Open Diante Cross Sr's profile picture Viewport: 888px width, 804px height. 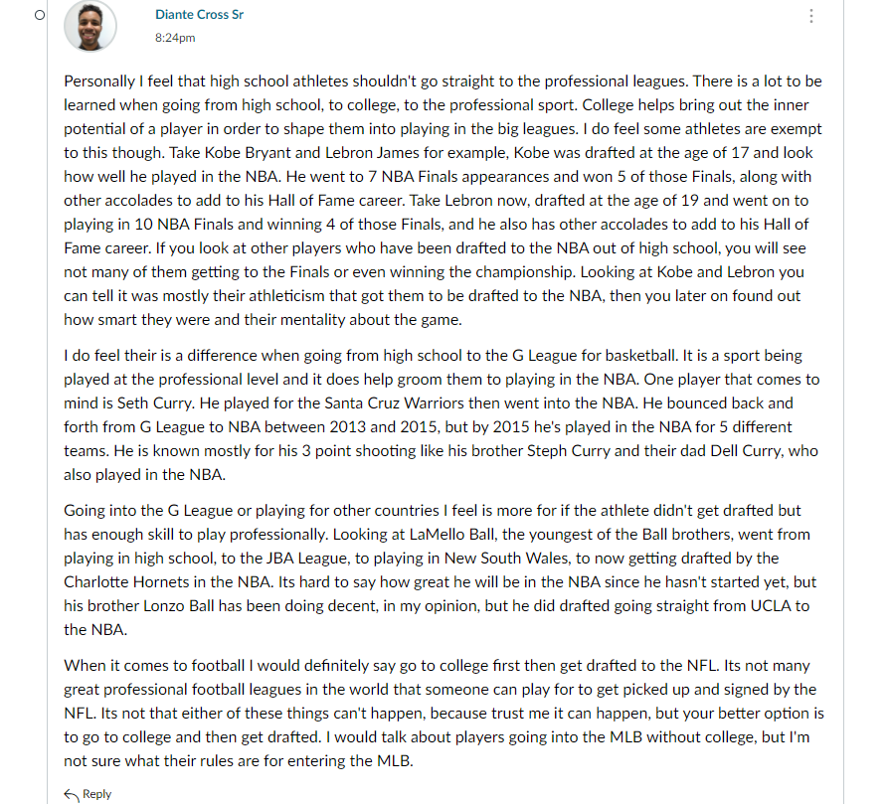point(90,26)
